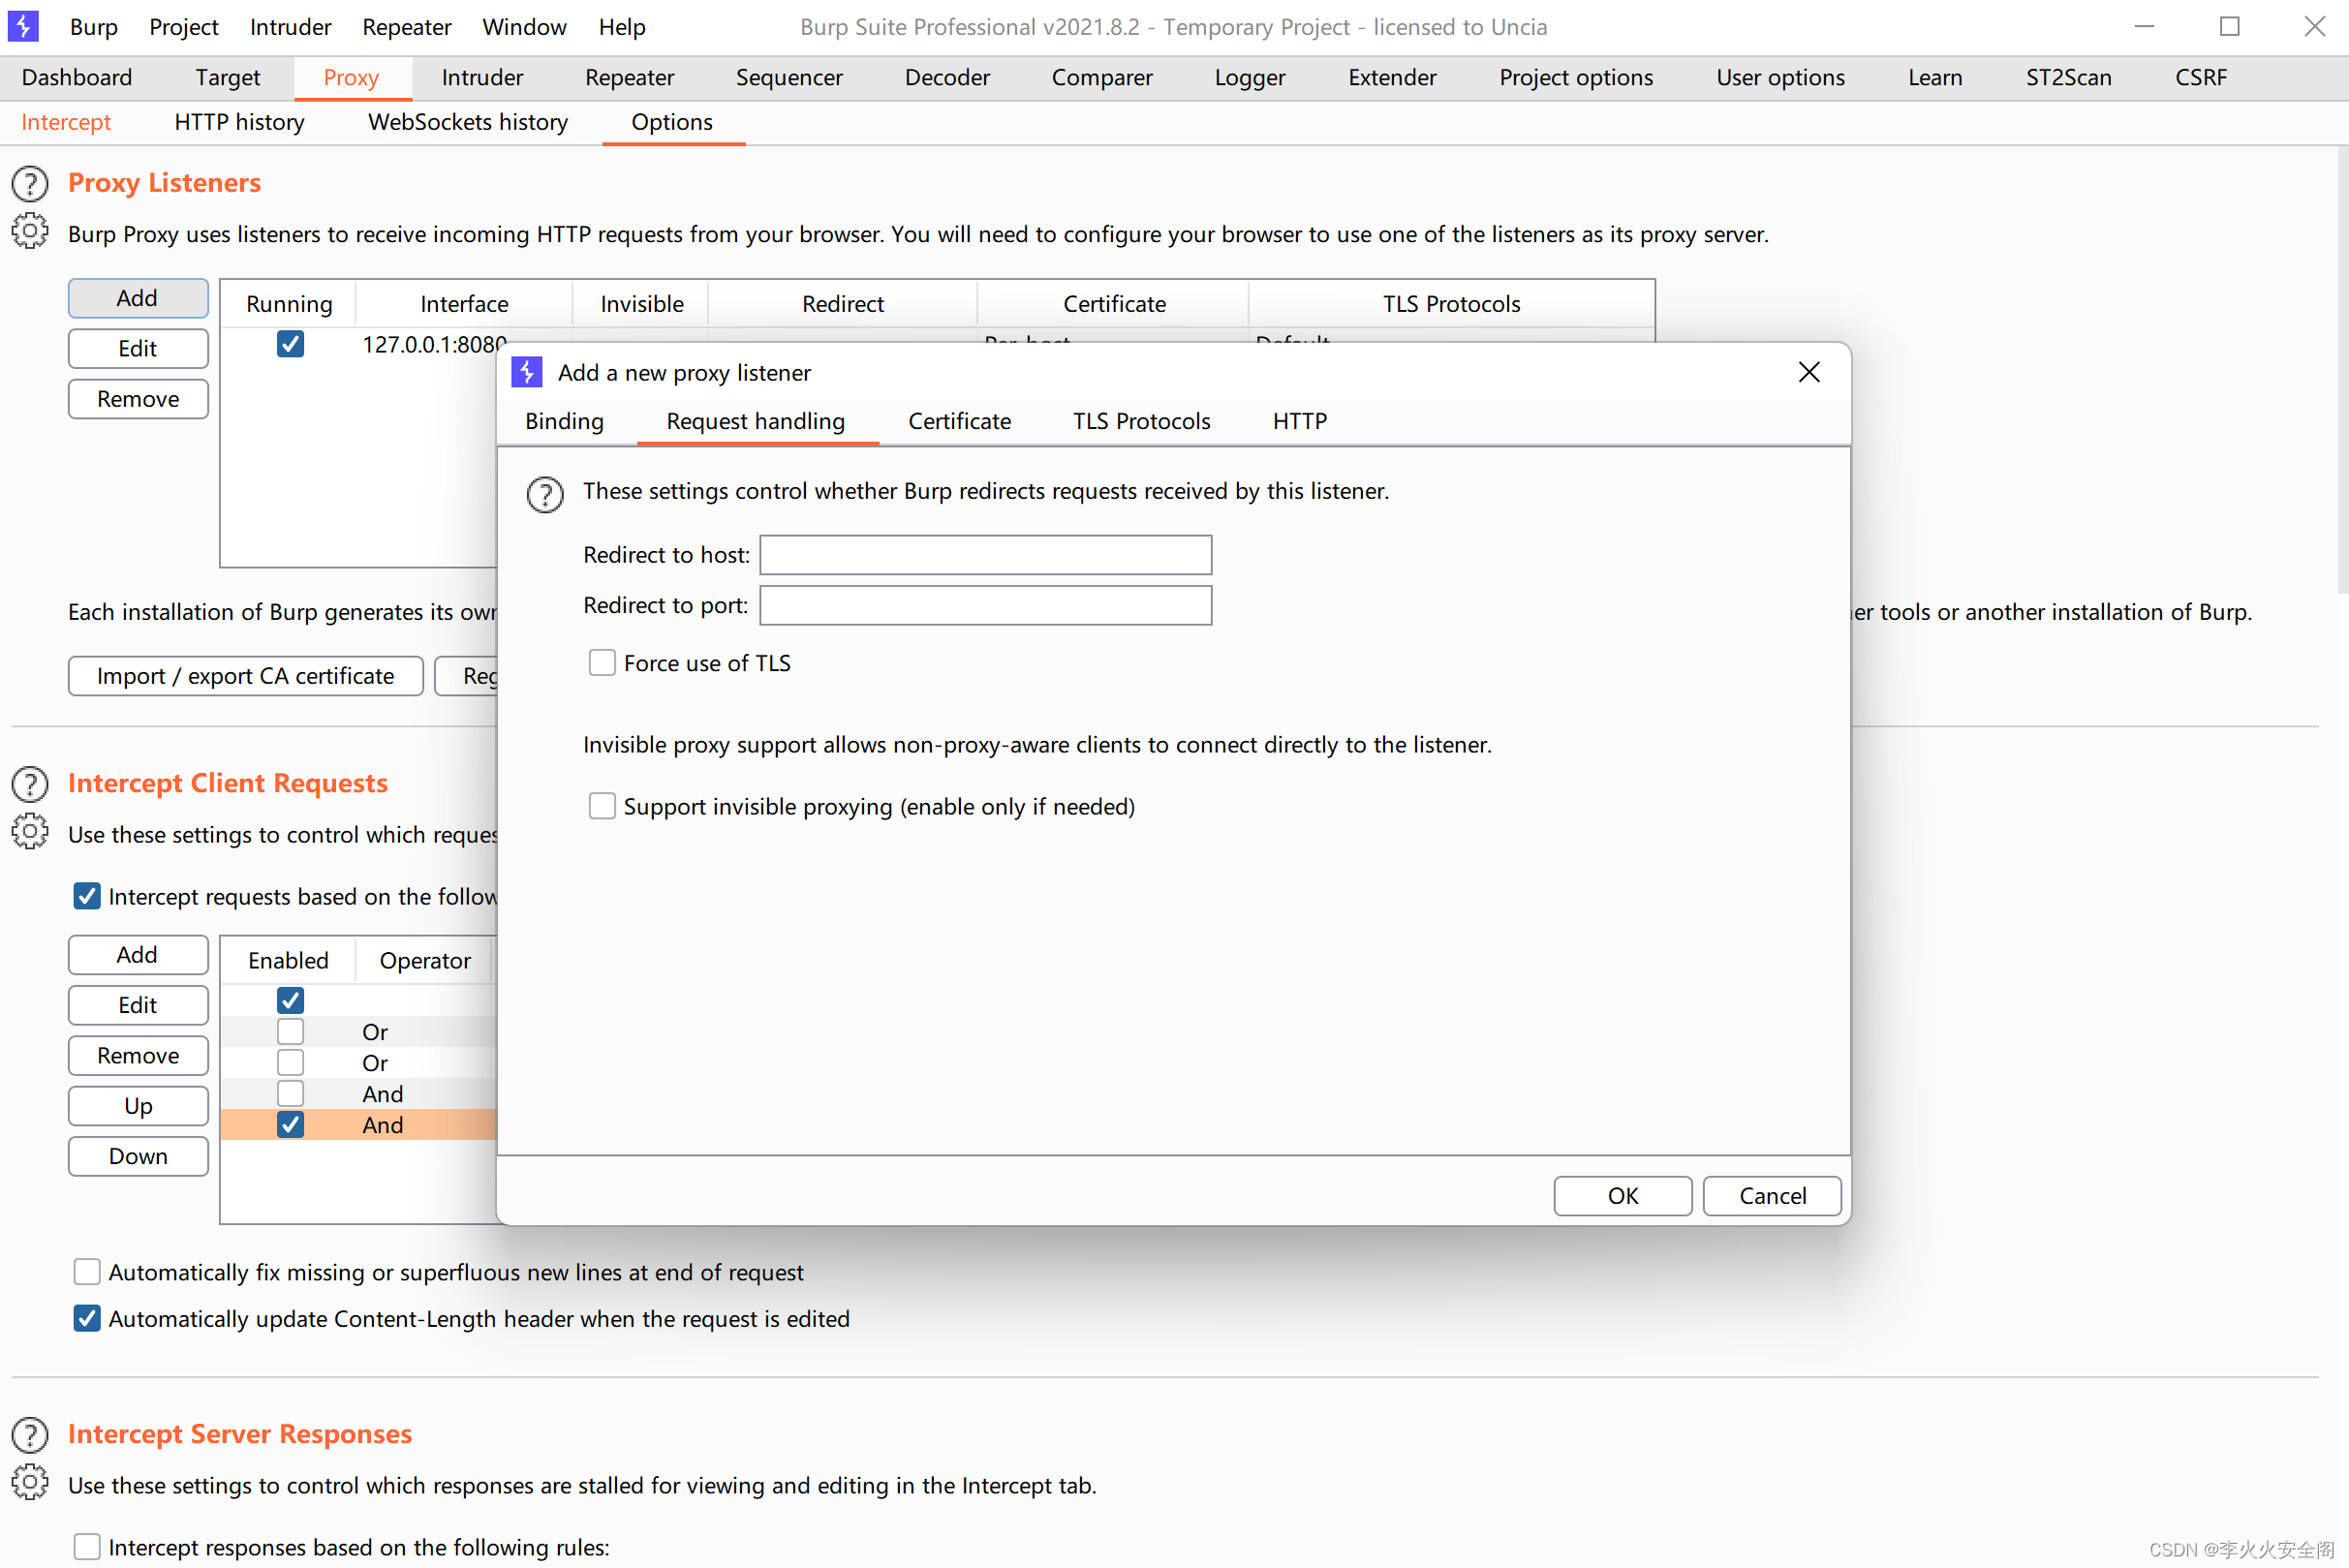
Task: Enable Force use of TLS
Action: coord(602,664)
